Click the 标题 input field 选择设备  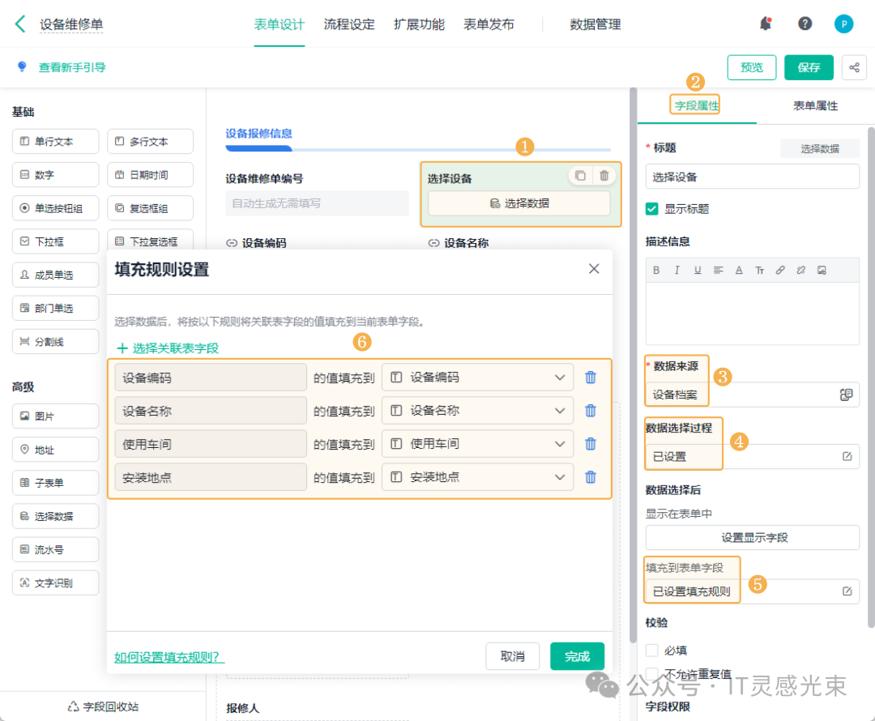coord(752,177)
